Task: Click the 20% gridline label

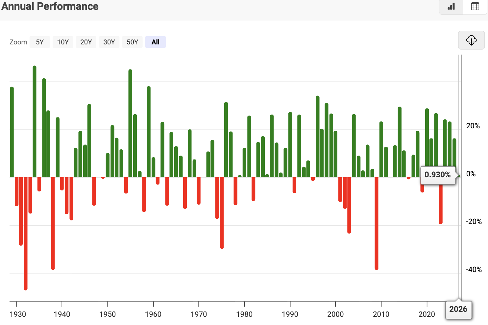Action: (x=474, y=126)
